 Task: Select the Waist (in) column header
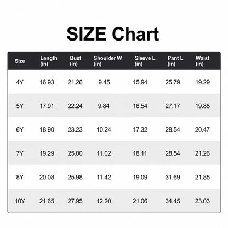202,61
